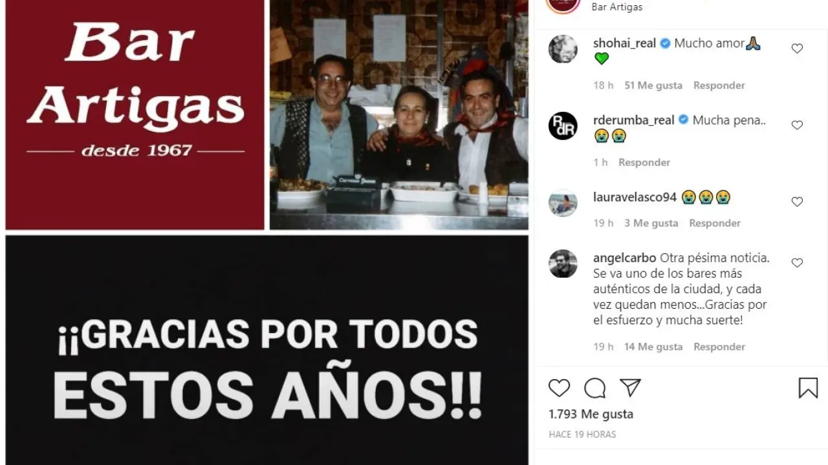This screenshot has height=465, width=828.
Task: View the 51 Me gusta likes list
Action: click(653, 85)
